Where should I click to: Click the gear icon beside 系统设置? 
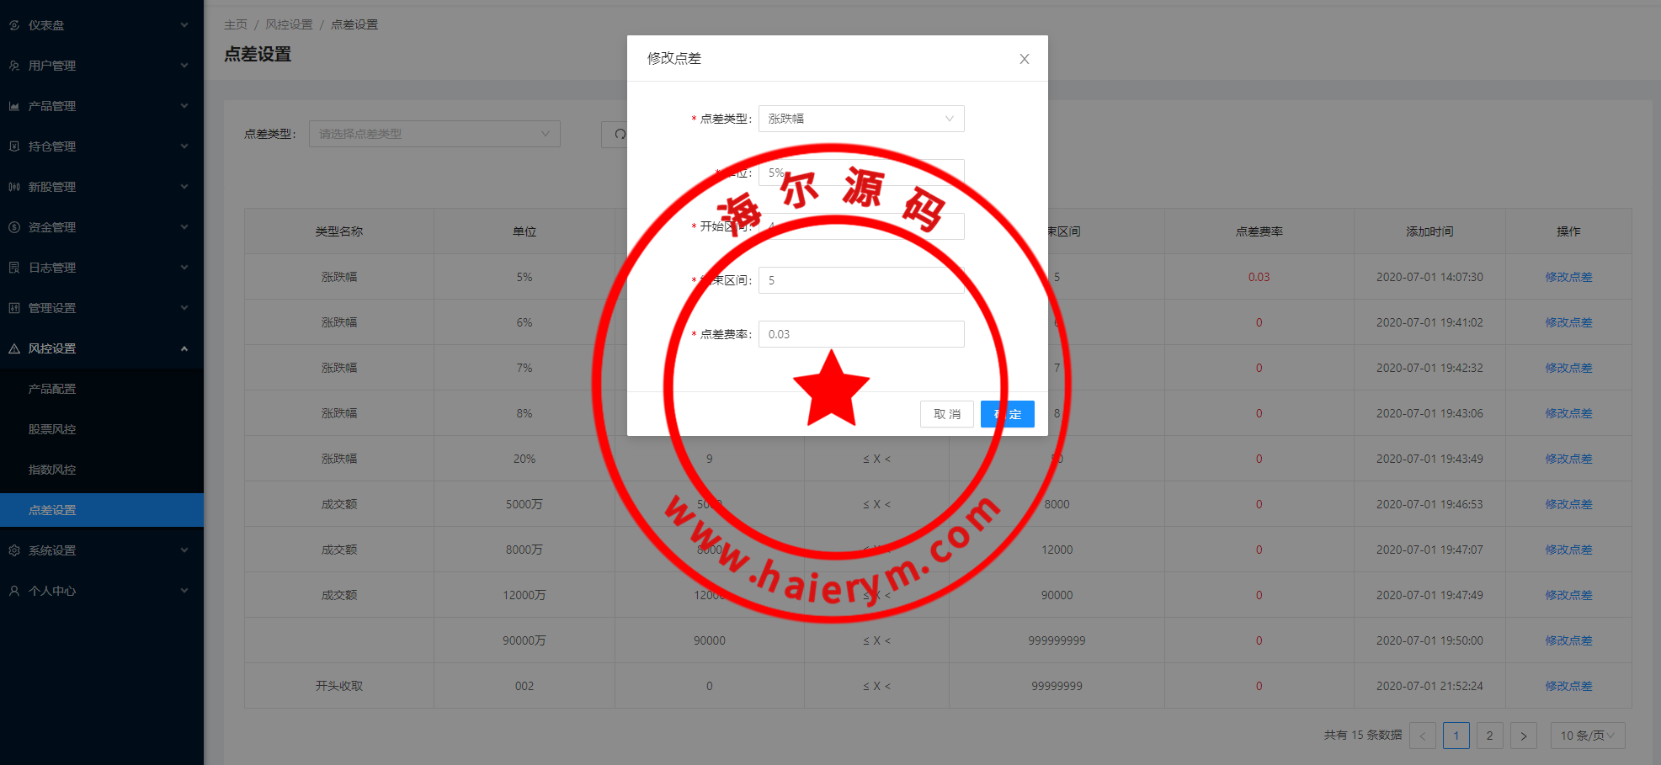(14, 550)
